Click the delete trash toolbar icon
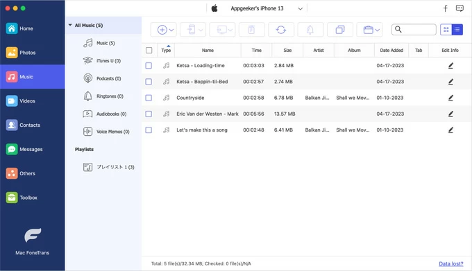The width and height of the screenshot is (472, 271). pyautogui.click(x=252, y=30)
